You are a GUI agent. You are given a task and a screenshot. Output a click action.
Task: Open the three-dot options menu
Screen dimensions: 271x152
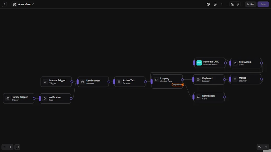click(222, 4)
